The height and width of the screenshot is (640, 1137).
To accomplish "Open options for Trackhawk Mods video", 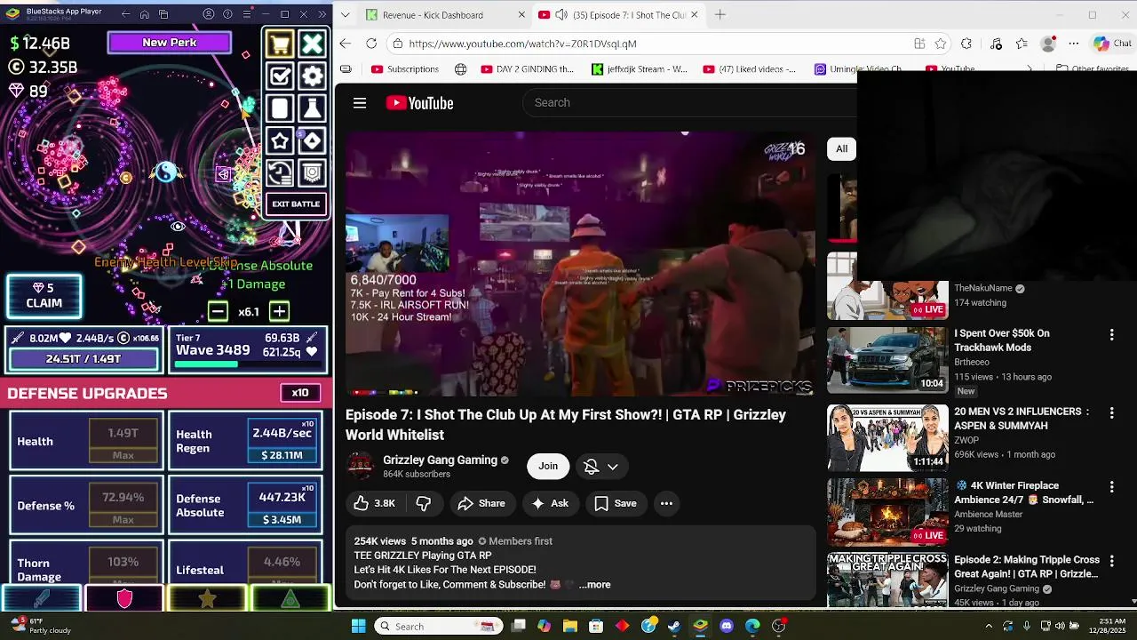I will (1111, 335).
